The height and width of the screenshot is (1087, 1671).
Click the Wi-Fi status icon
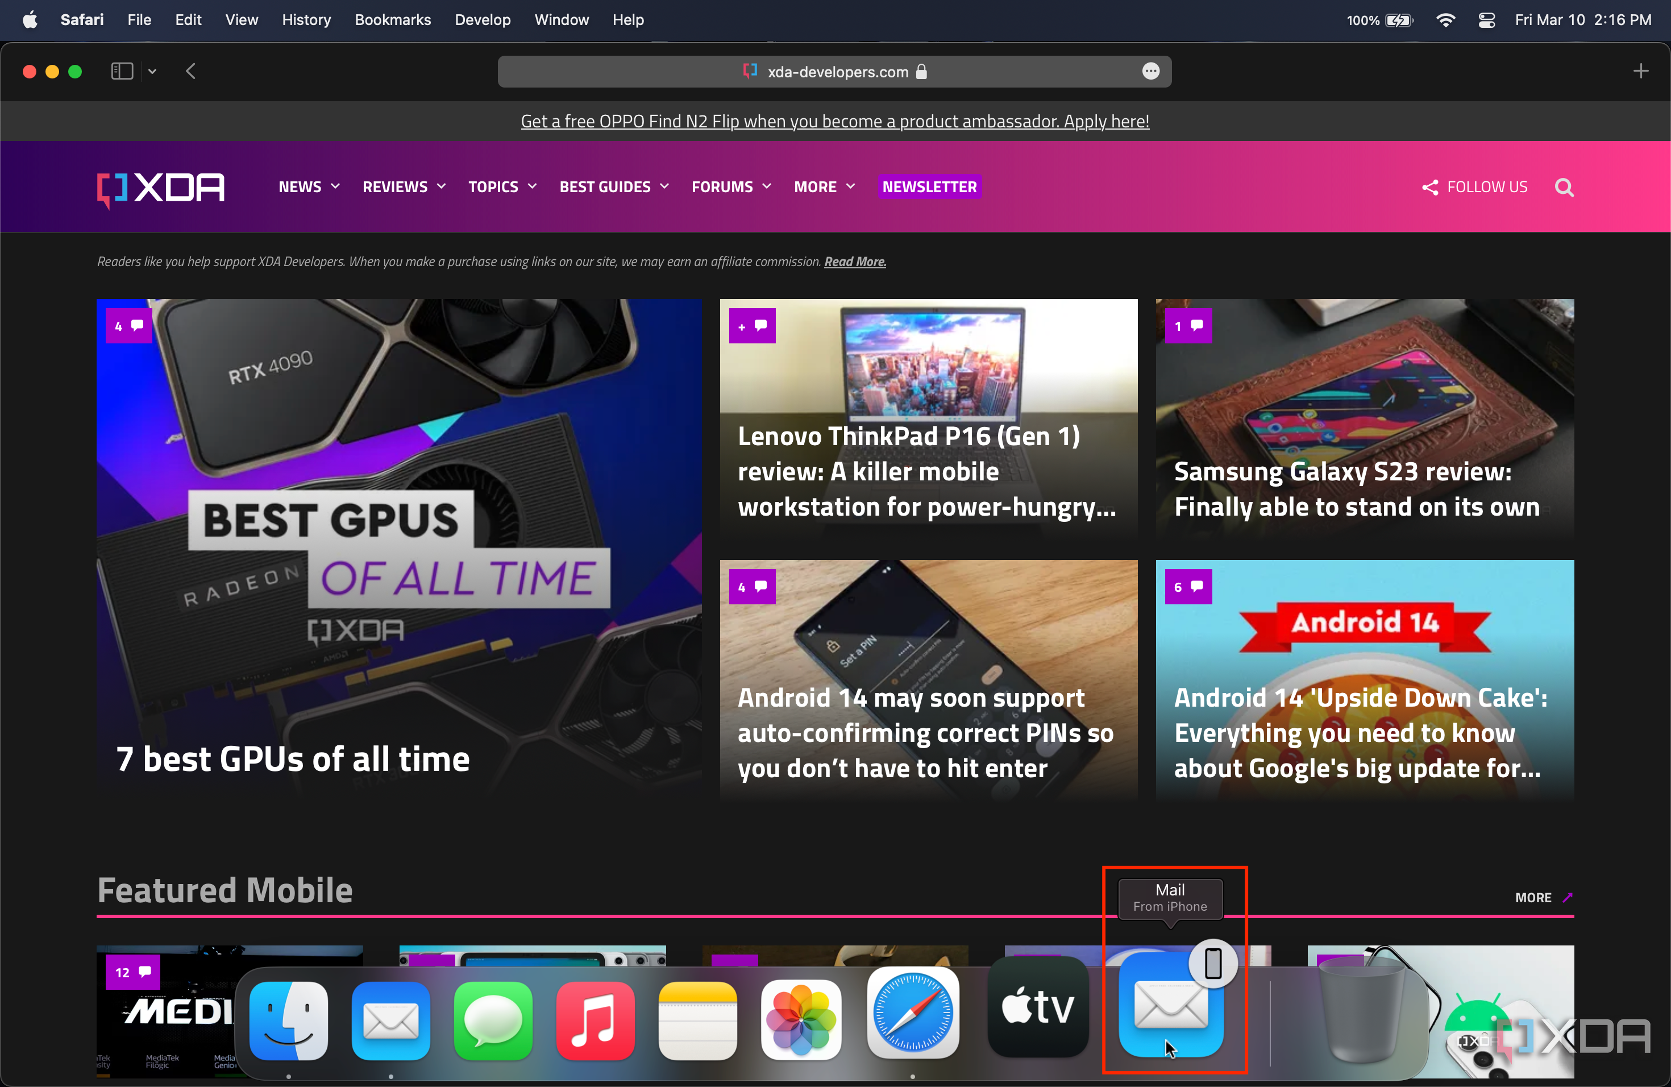point(1445,20)
